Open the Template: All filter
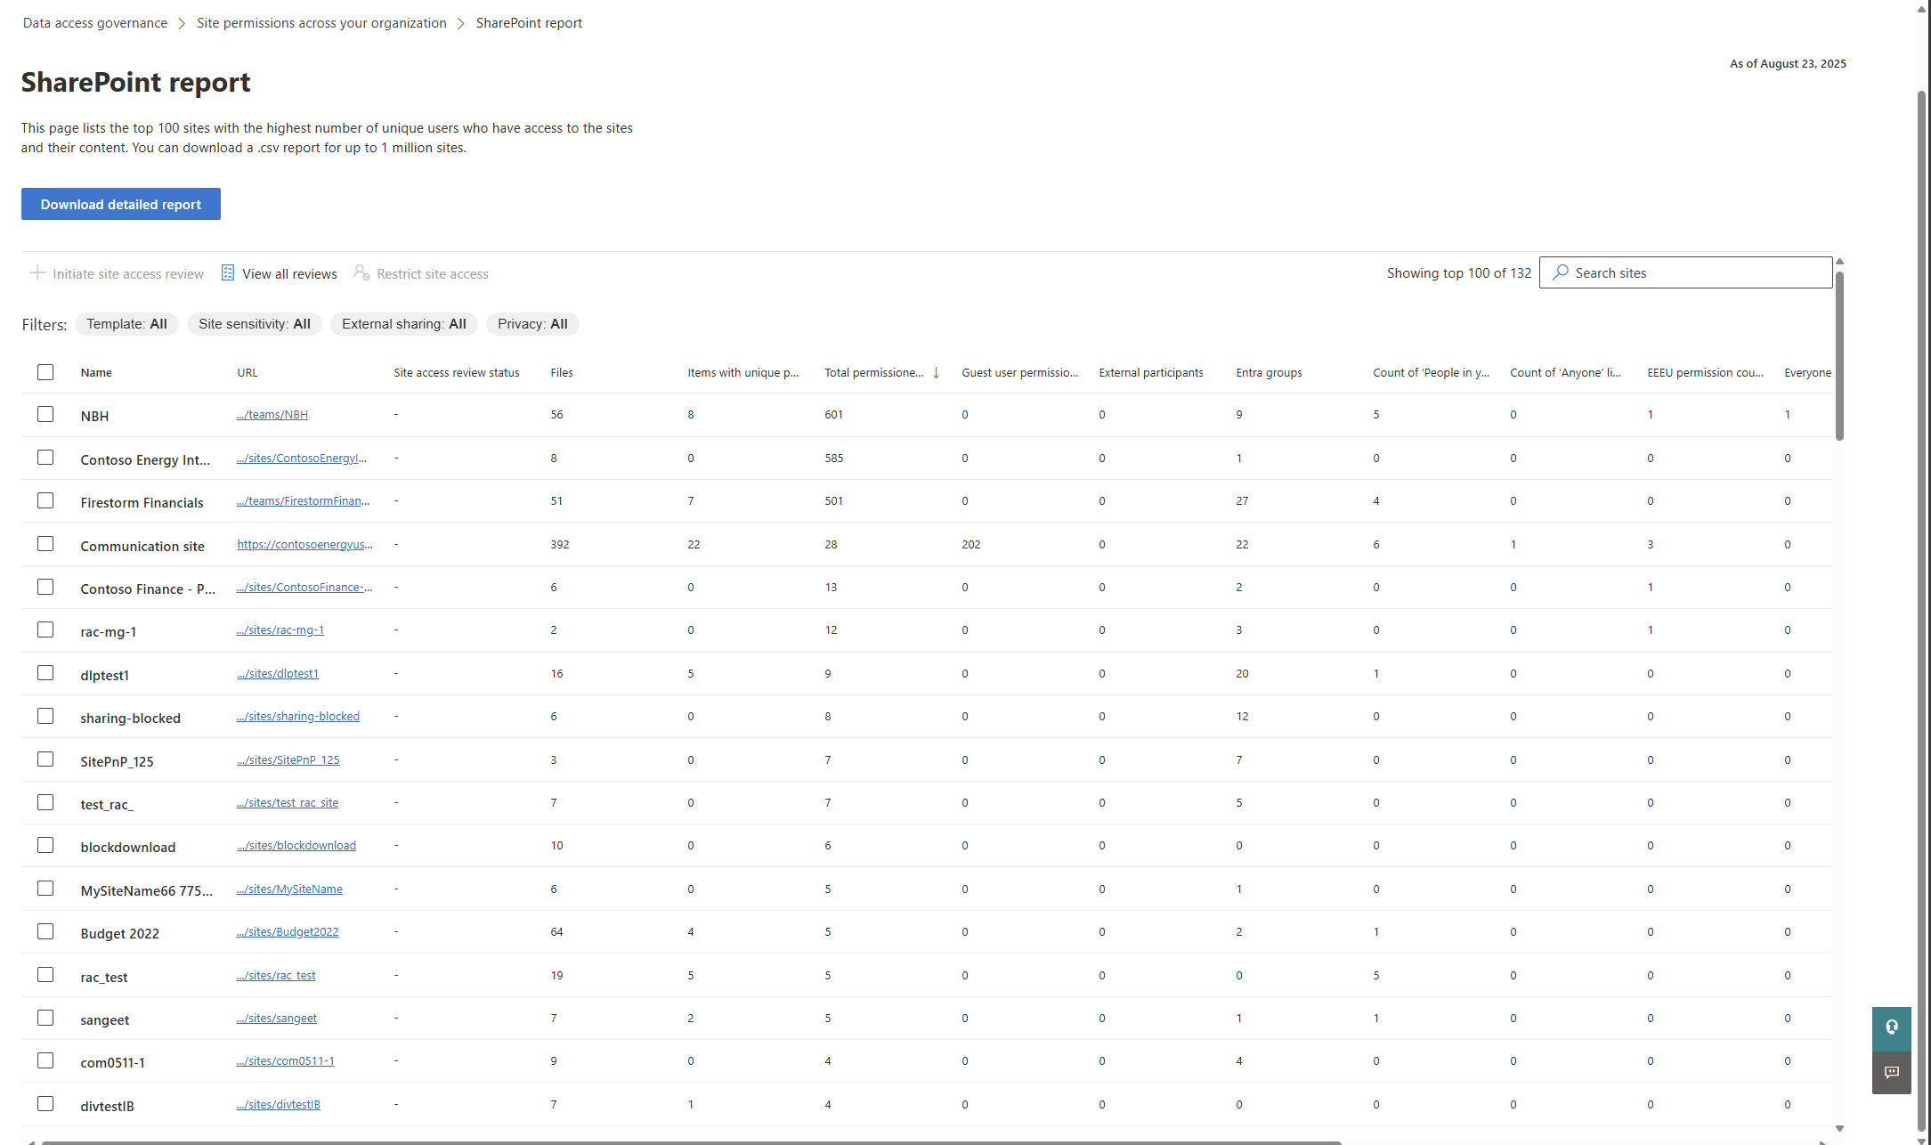 (126, 324)
